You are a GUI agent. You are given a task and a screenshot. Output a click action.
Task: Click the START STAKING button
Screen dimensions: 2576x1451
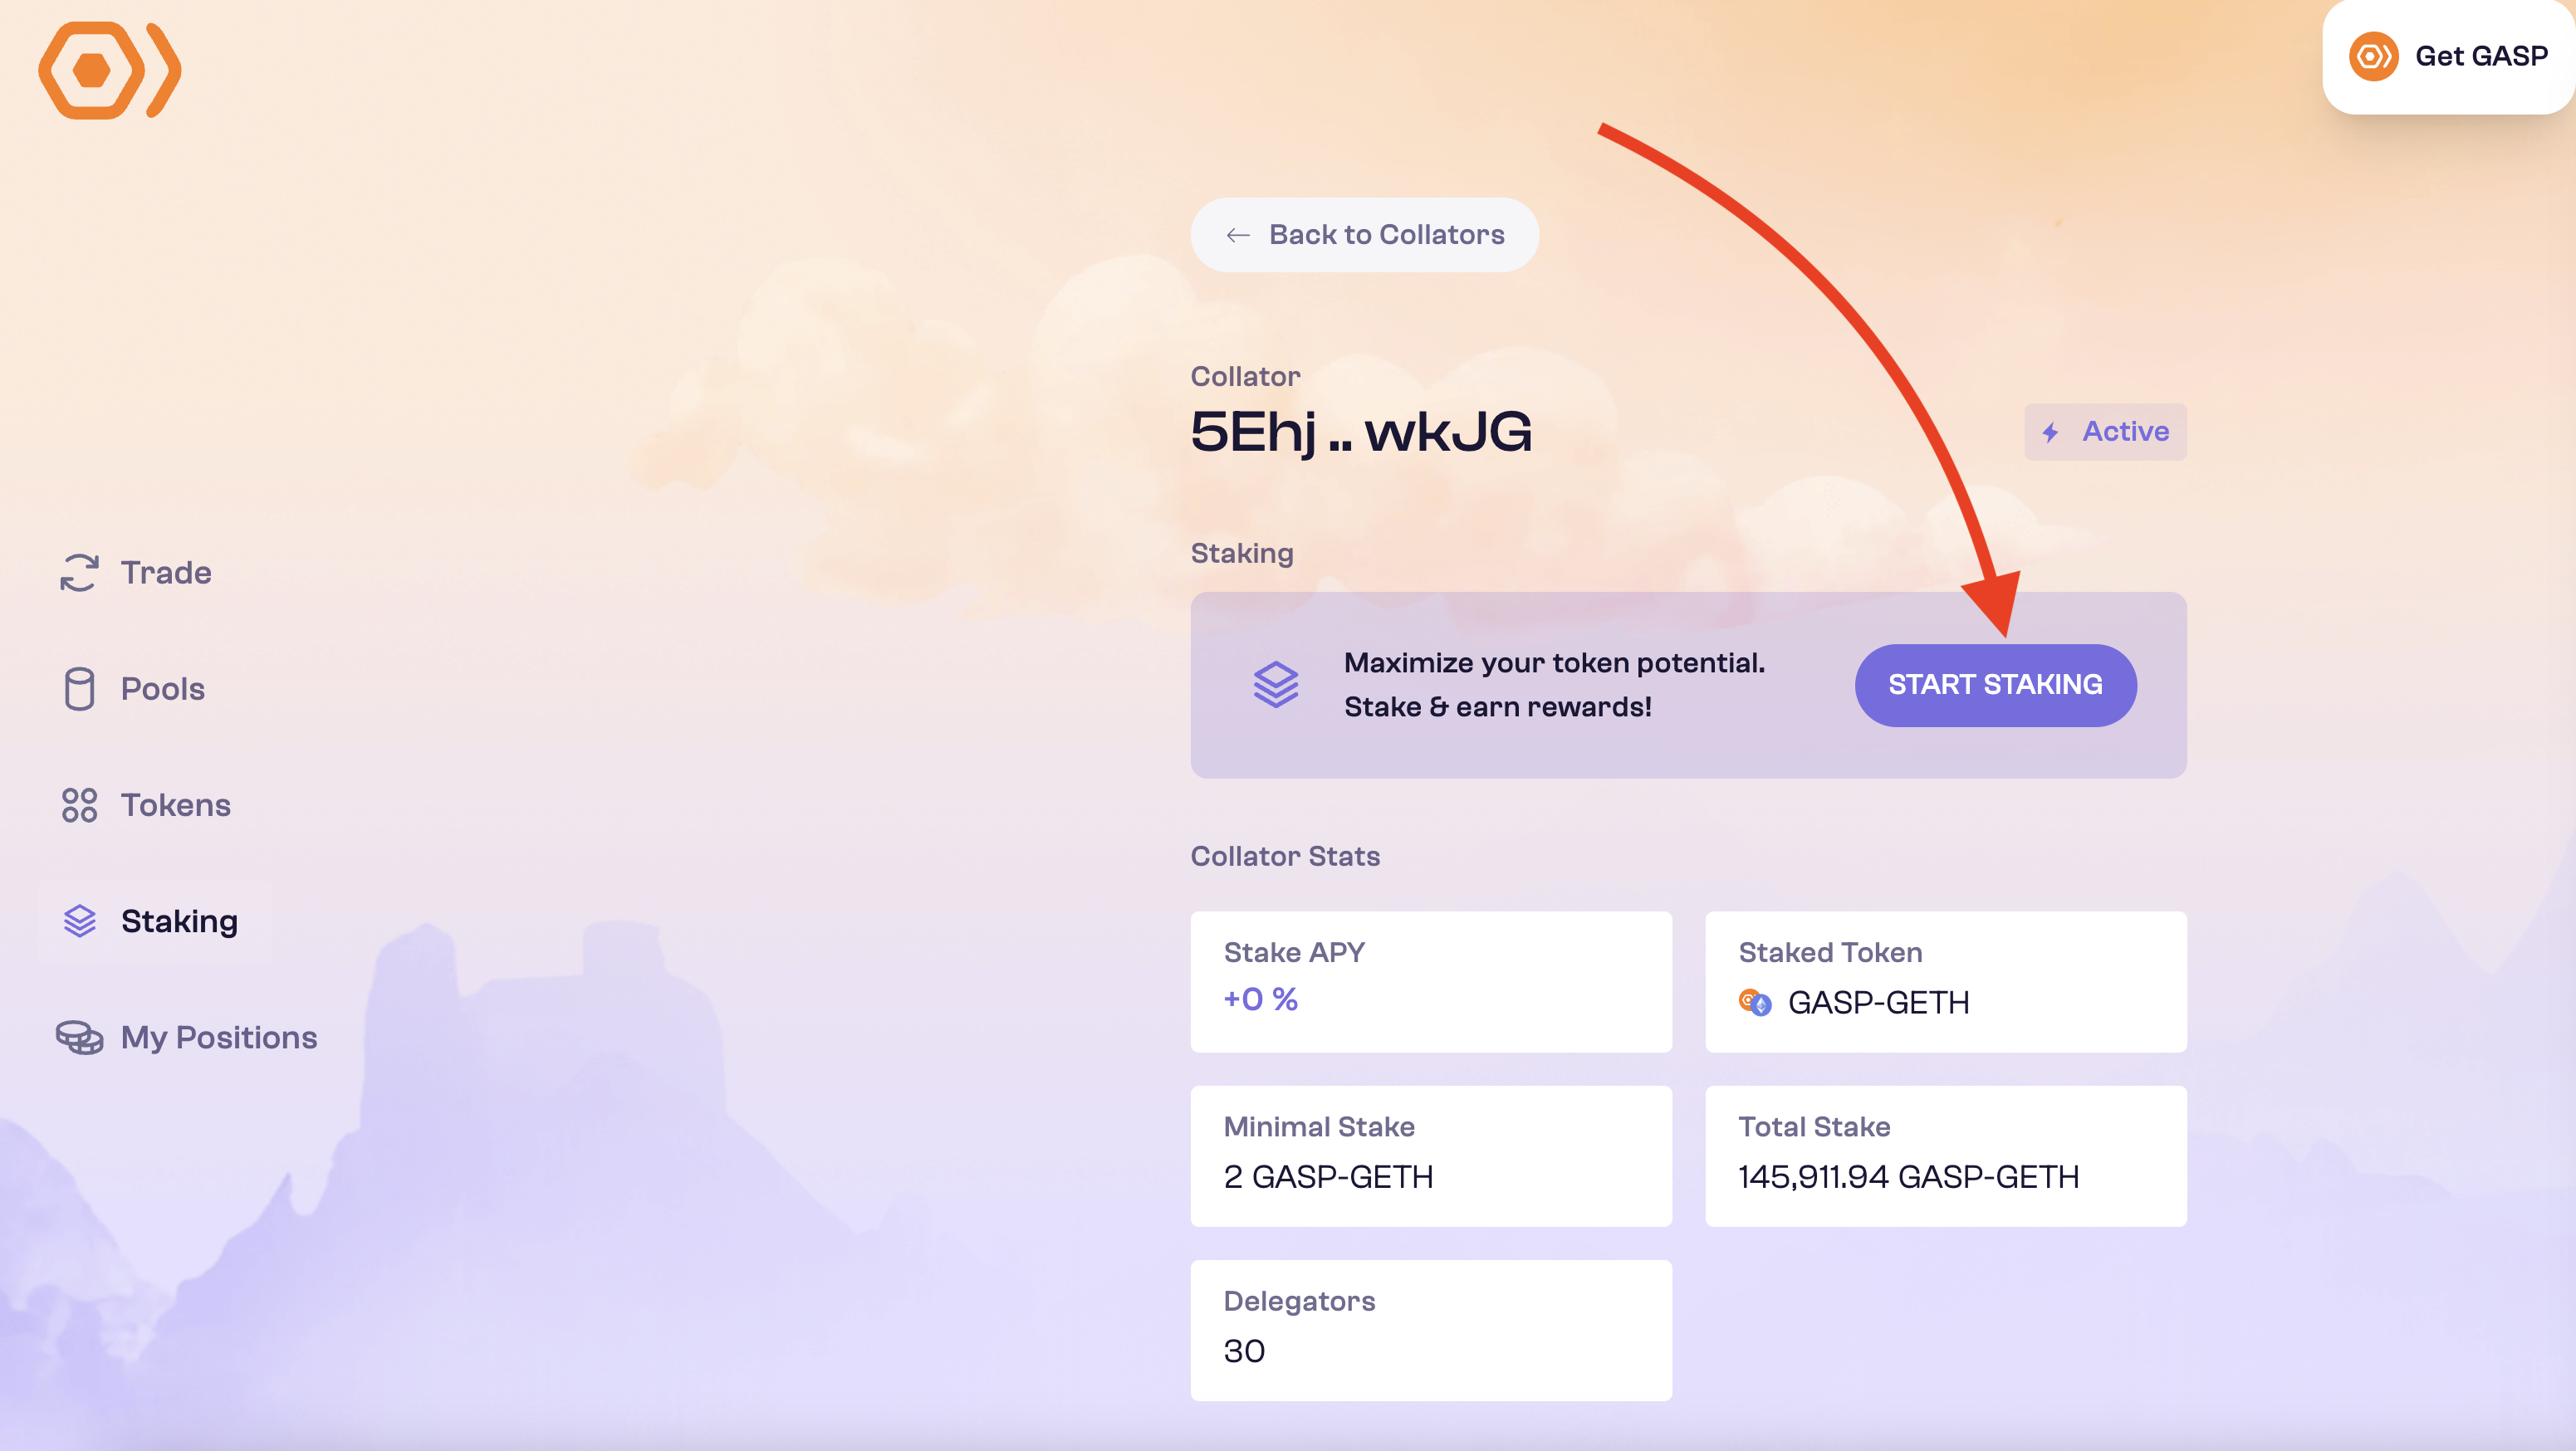(x=1995, y=685)
